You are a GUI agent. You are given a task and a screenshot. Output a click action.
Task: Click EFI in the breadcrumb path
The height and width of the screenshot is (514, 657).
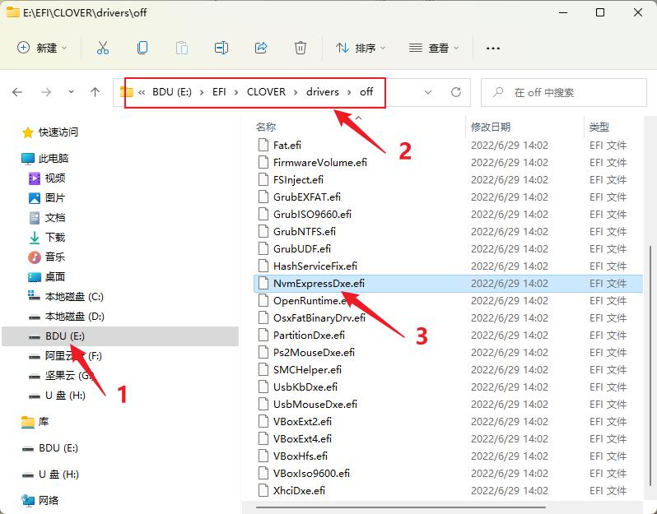pyautogui.click(x=219, y=92)
